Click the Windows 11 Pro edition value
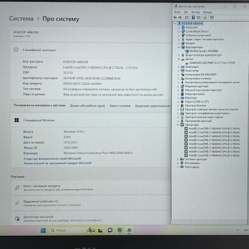This screenshot has width=249, height=249. click(x=74, y=132)
